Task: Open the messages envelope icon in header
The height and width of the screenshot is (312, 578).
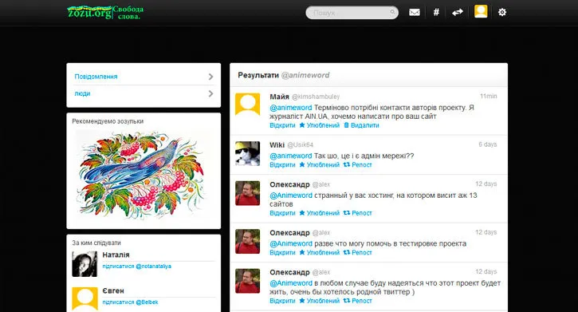Action: 415,13
